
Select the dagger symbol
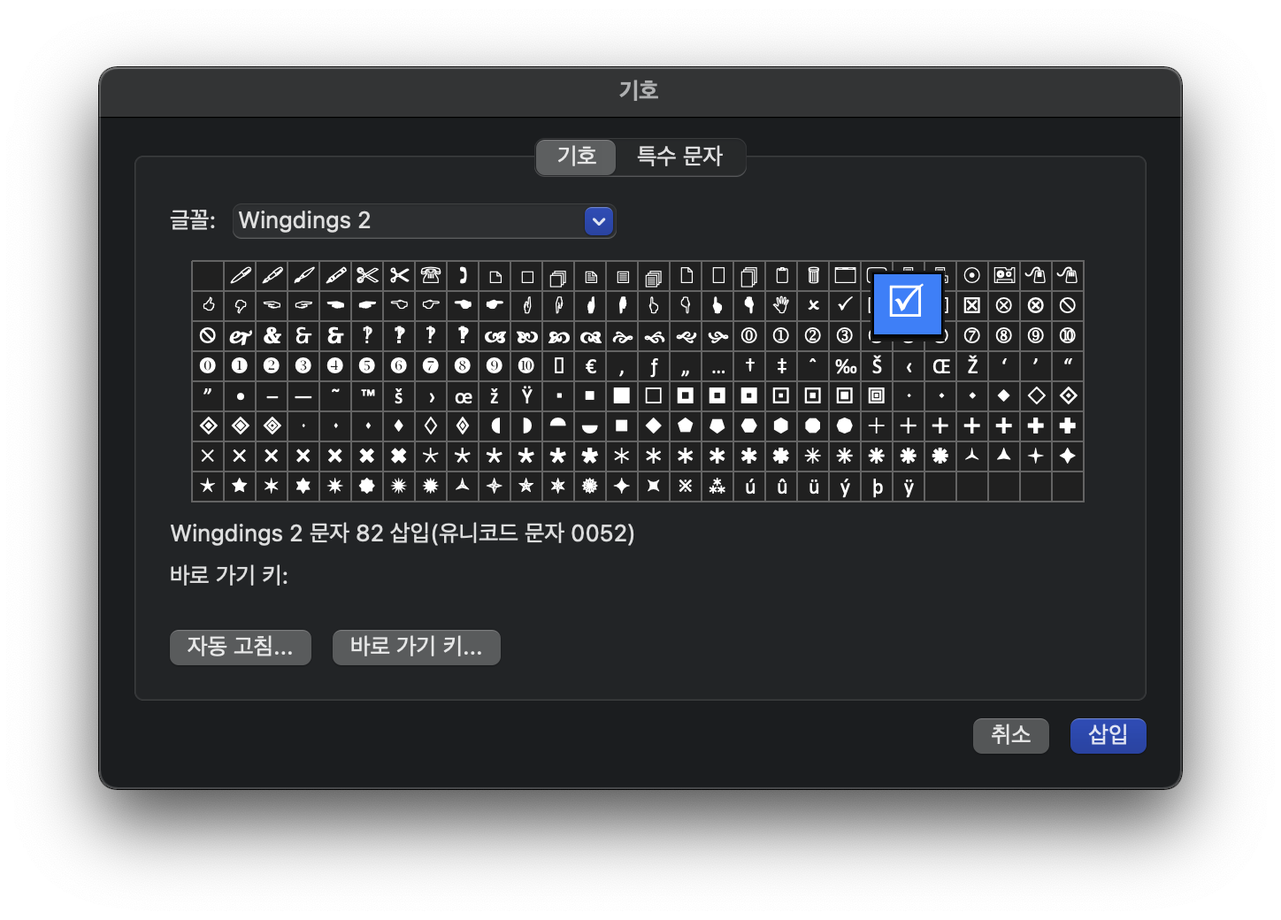pyautogui.click(x=749, y=365)
